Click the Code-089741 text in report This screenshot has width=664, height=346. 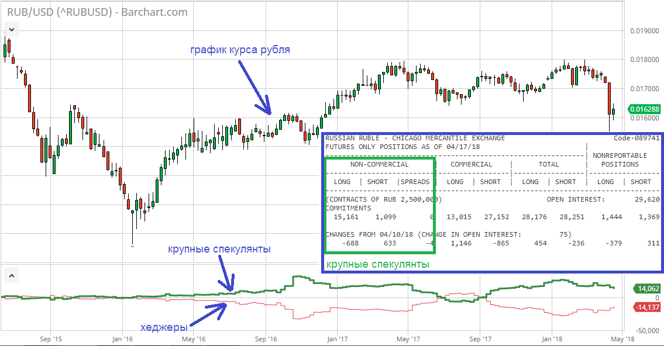point(637,138)
